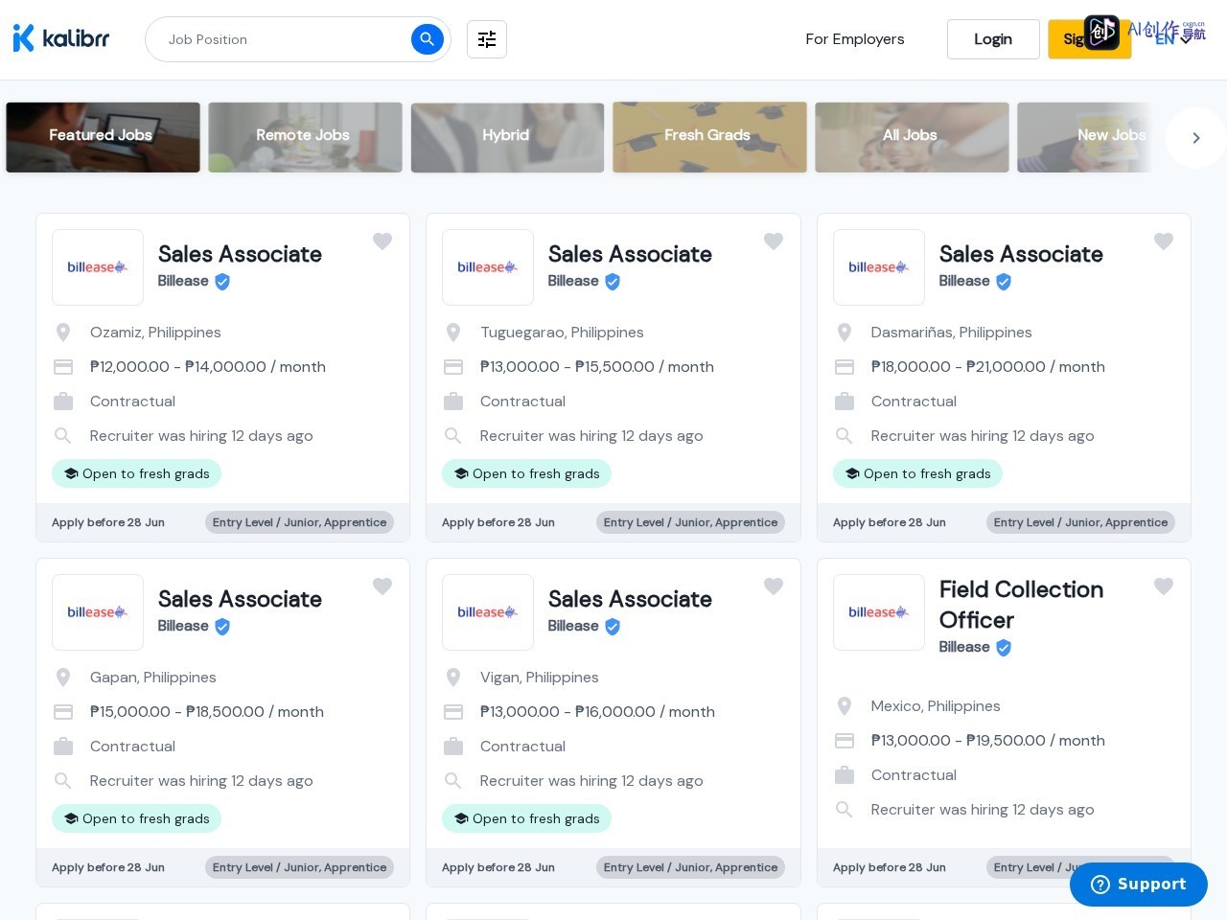Favorite the Field Collection Officer job
This screenshot has height=920, width=1227.
click(x=1164, y=586)
